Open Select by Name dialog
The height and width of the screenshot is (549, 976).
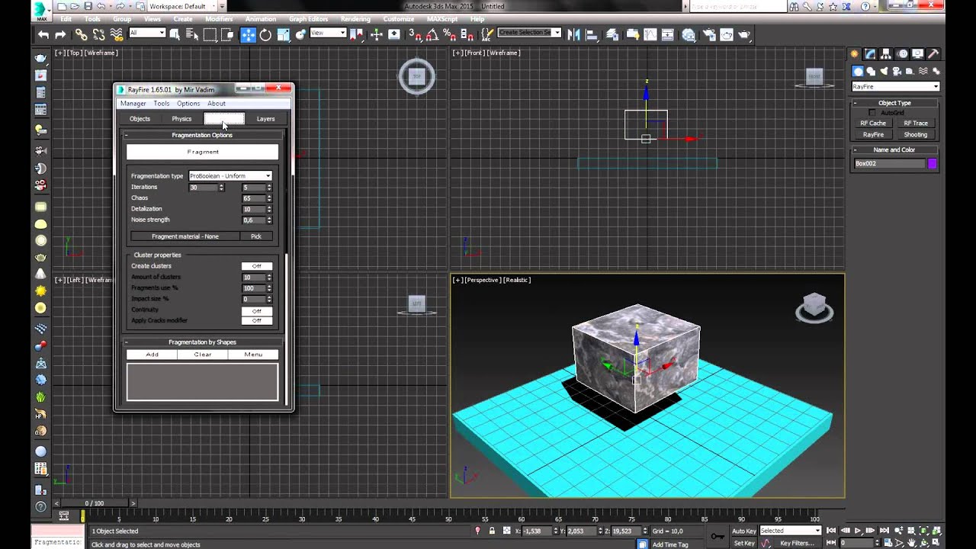pyautogui.click(x=192, y=34)
